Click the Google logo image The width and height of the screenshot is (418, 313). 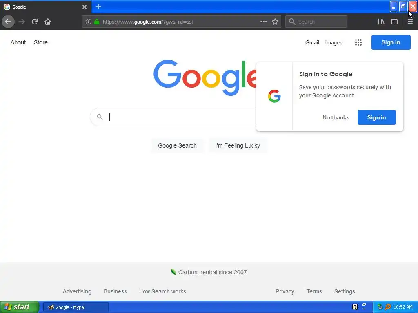pyautogui.click(x=205, y=77)
